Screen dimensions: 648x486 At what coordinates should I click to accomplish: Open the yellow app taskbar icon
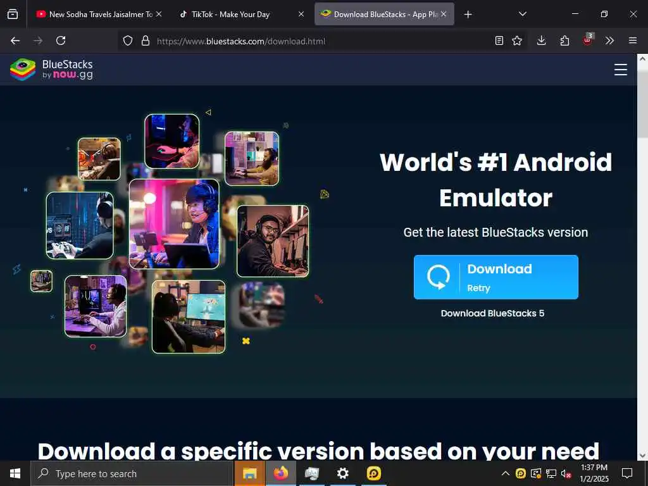(373, 473)
